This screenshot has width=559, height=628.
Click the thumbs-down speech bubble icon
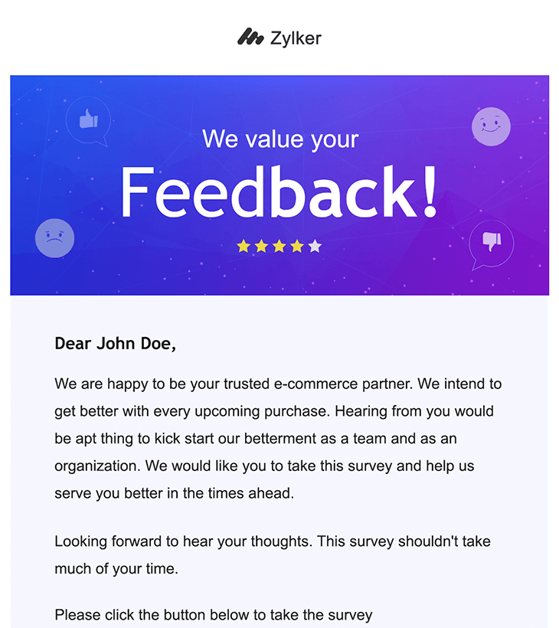[x=490, y=244]
